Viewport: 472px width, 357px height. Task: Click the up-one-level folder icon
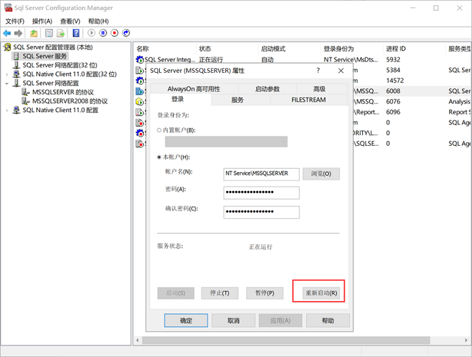(x=34, y=33)
